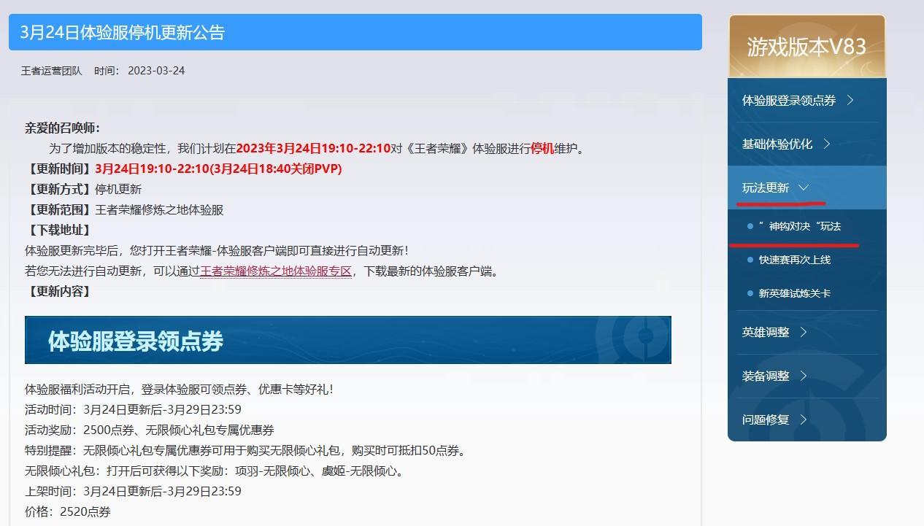Click the chevron arrow next to 基础体验优化
The width and height of the screenshot is (924, 526).
(x=828, y=144)
